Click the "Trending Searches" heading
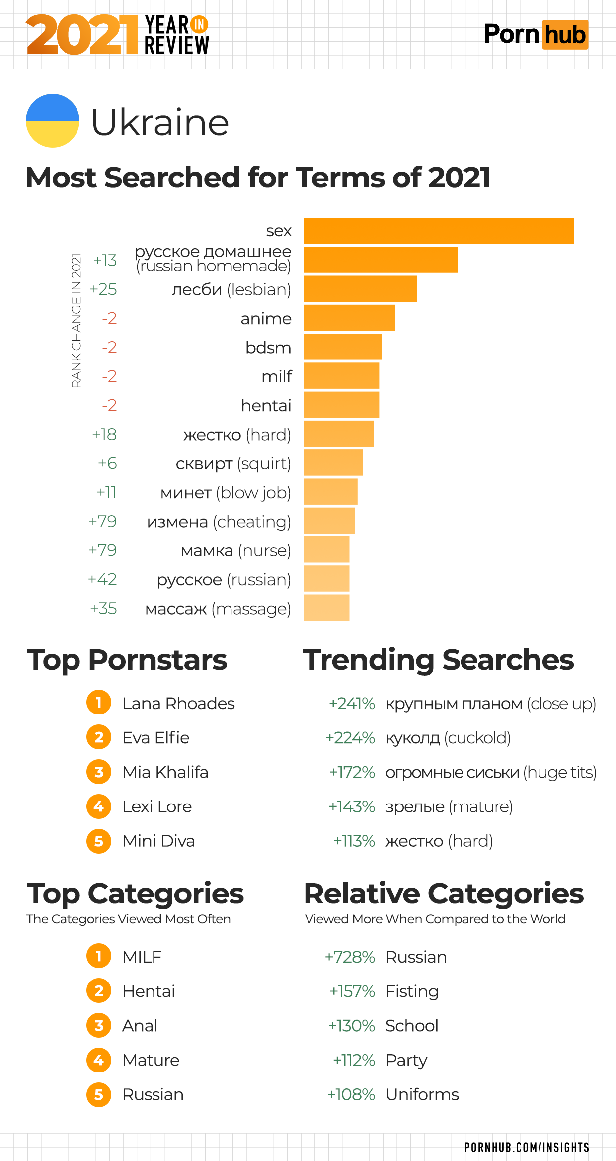 click(x=438, y=660)
